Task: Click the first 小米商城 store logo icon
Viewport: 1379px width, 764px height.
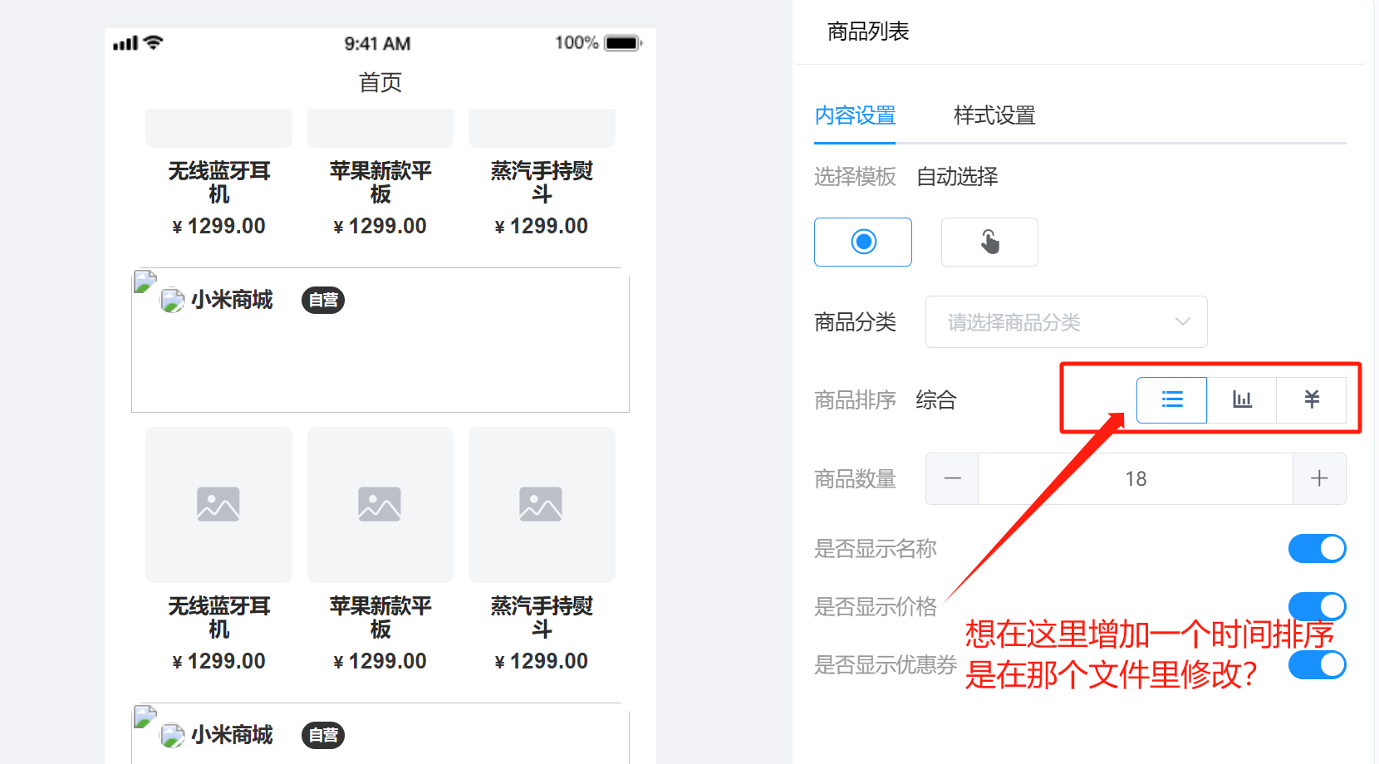Action: pyautogui.click(x=173, y=300)
